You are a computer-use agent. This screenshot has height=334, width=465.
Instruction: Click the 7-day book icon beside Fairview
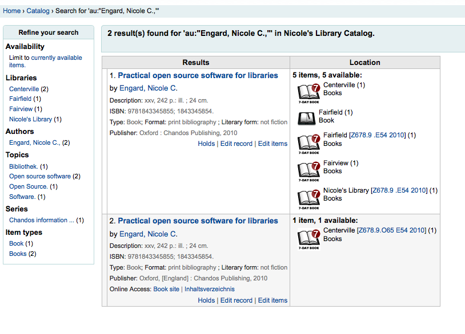(x=309, y=170)
